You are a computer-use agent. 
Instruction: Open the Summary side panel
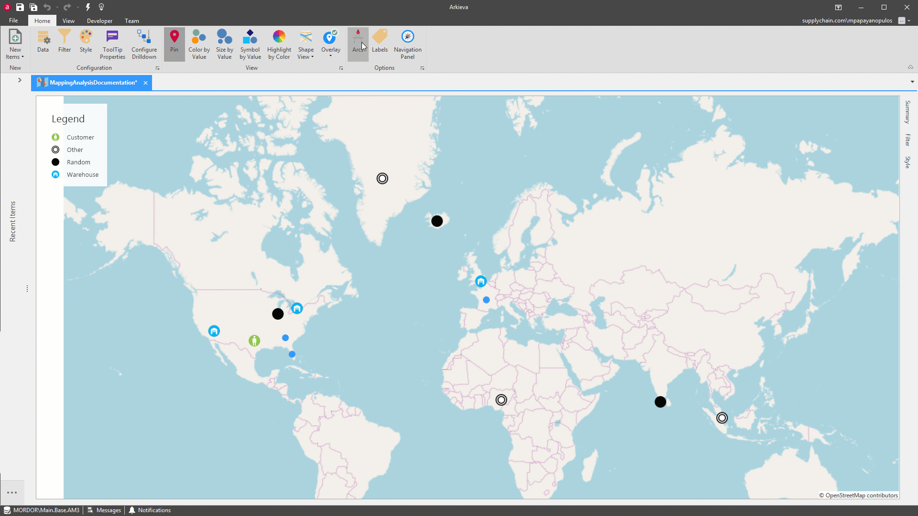pyautogui.click(x=907, y=112)
